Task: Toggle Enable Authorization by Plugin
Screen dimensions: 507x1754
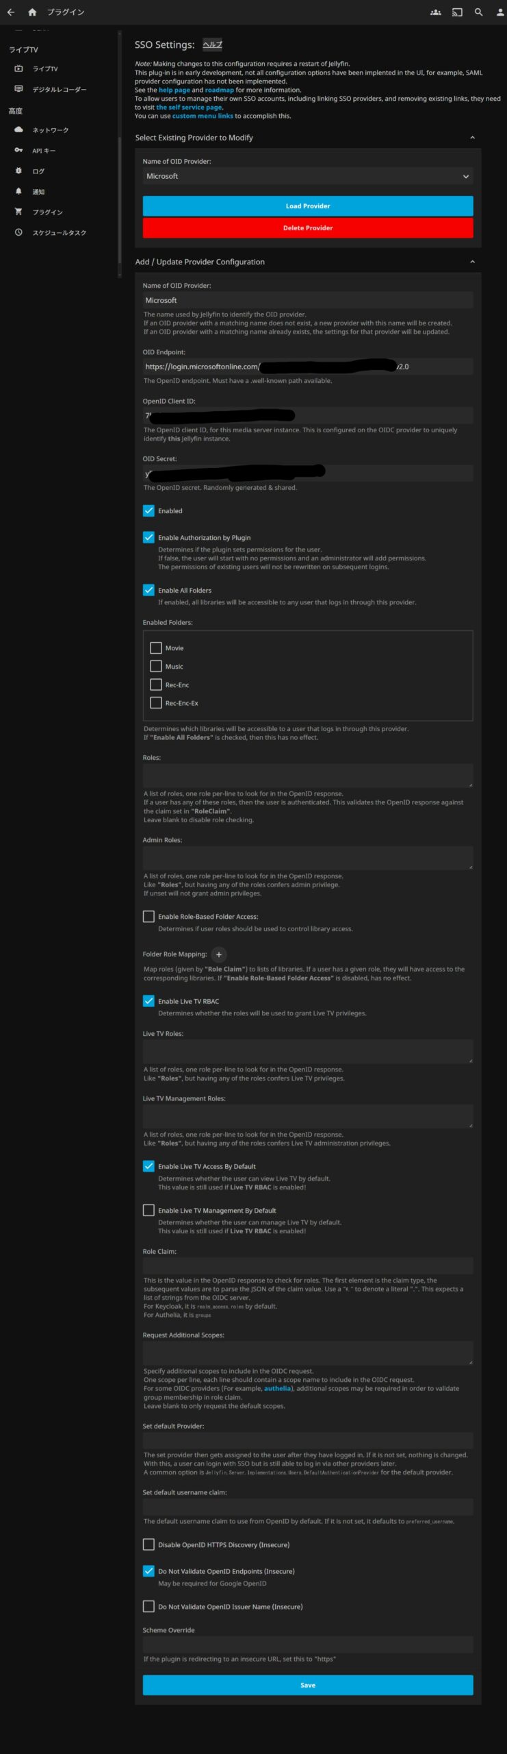Action: tap(148, 537)
